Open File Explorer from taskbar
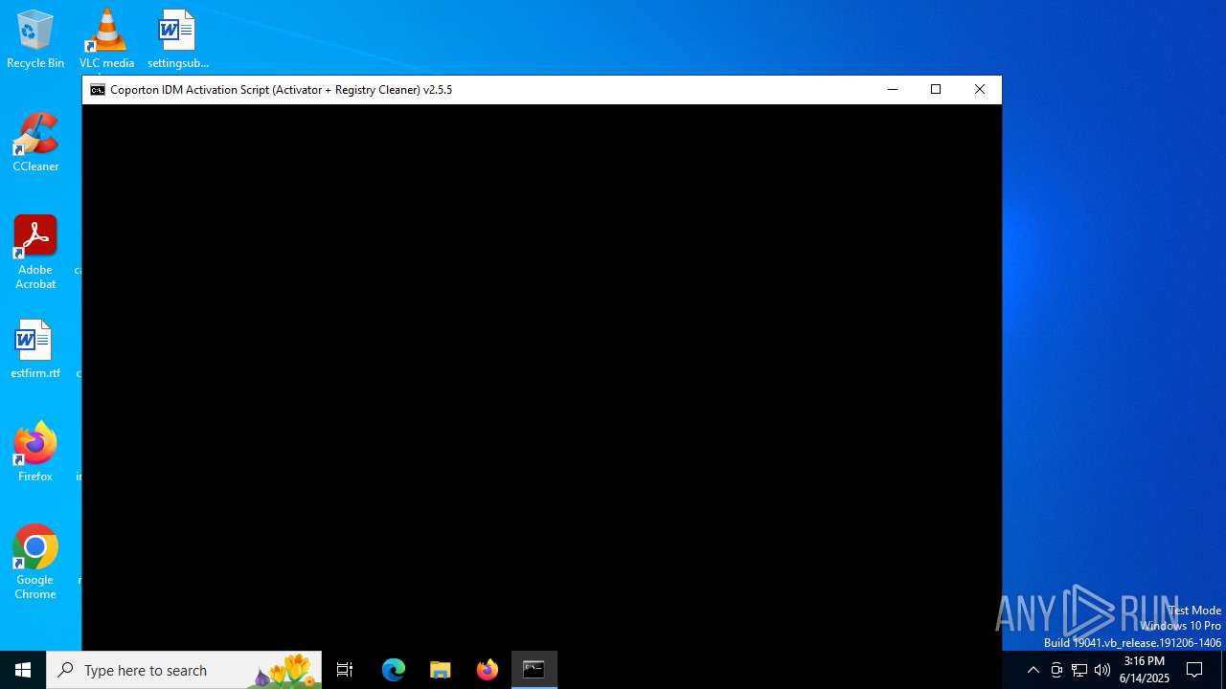This screenshot has height=689, width=1226. 441,670
